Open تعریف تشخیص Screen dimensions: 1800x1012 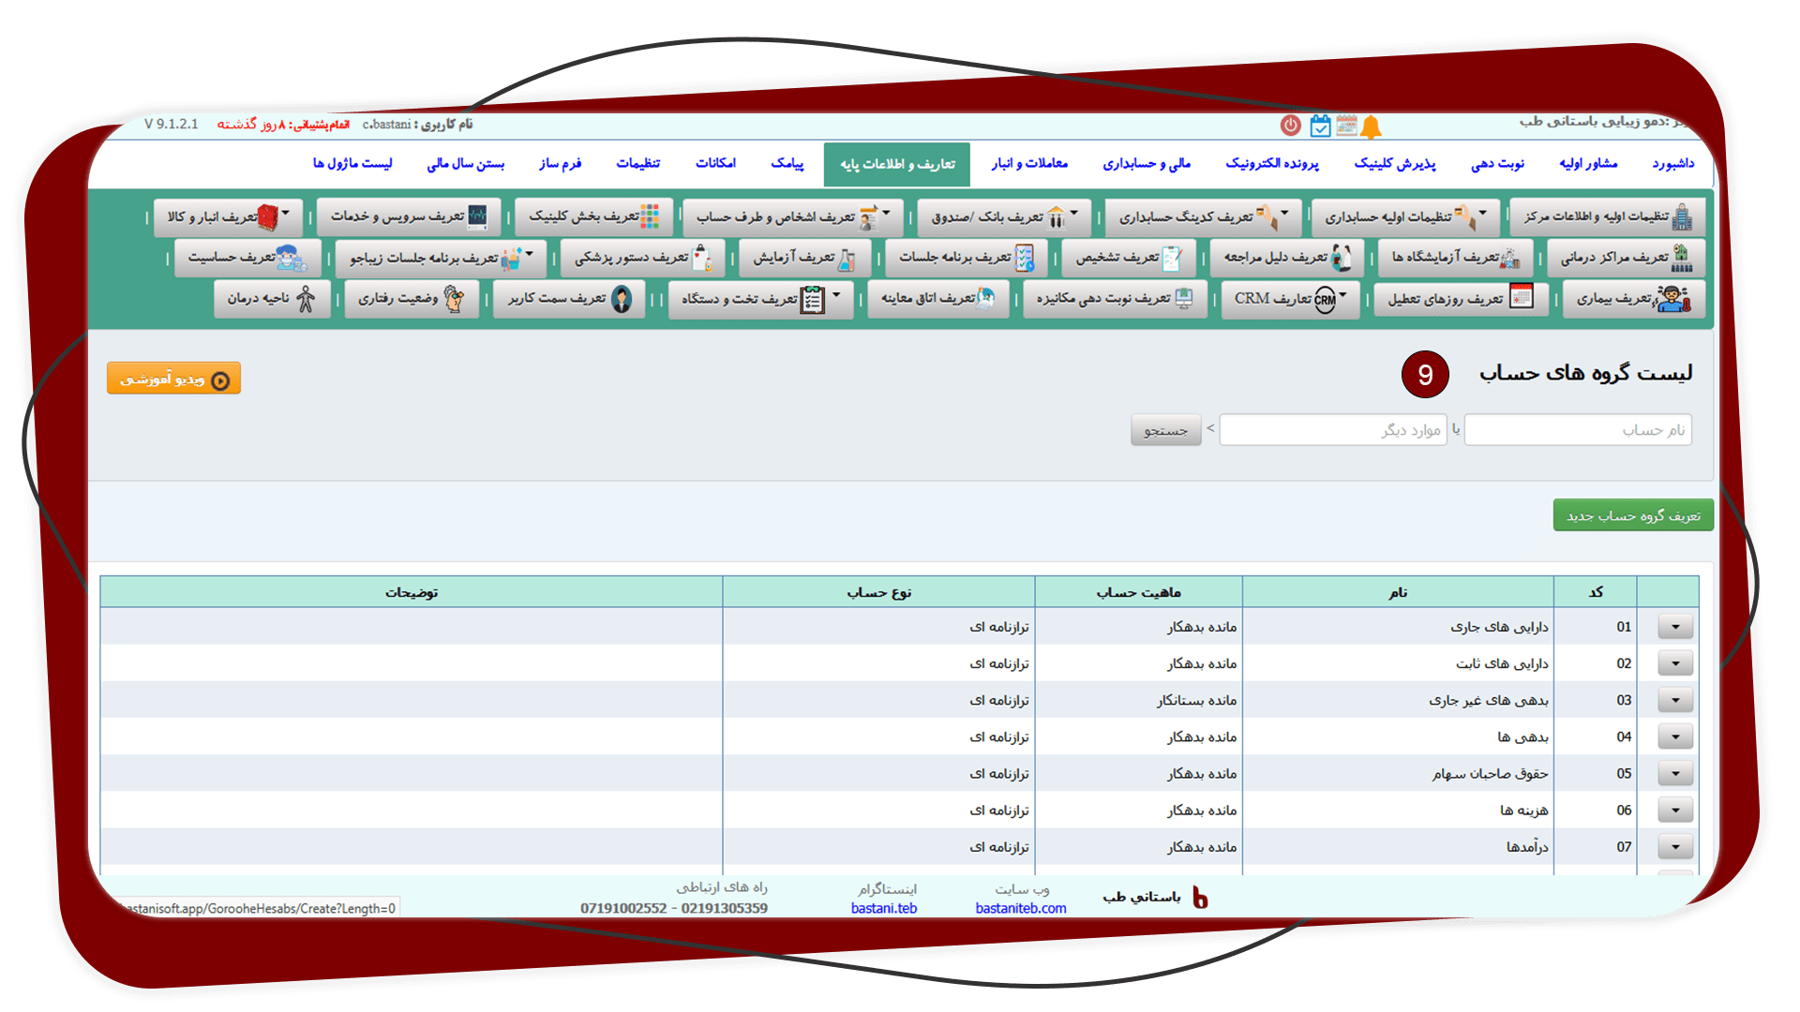(1128, 258)
